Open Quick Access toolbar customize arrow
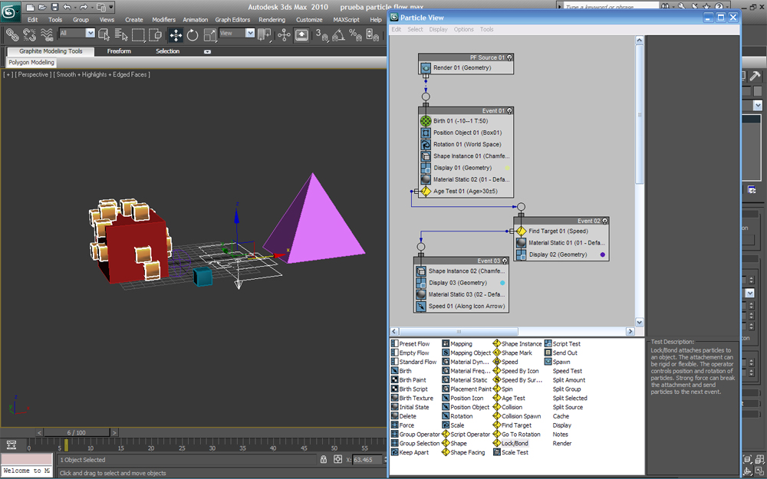 pos(111,7)
